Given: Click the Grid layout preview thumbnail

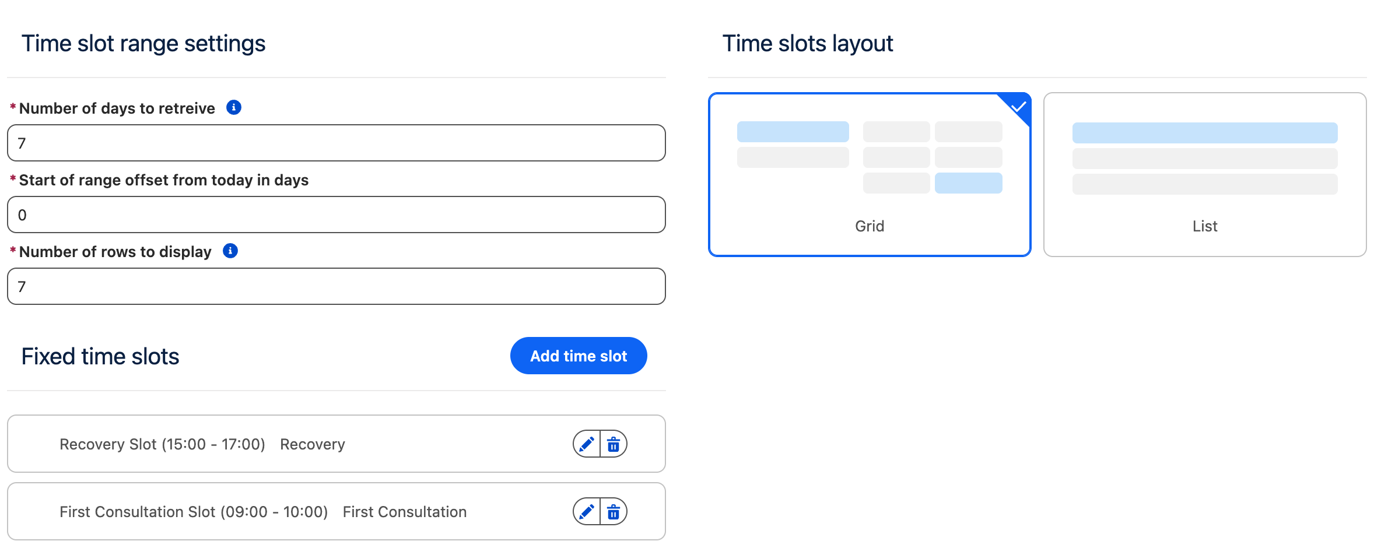Looking at the screenshot, I should (x=869, y=157).
